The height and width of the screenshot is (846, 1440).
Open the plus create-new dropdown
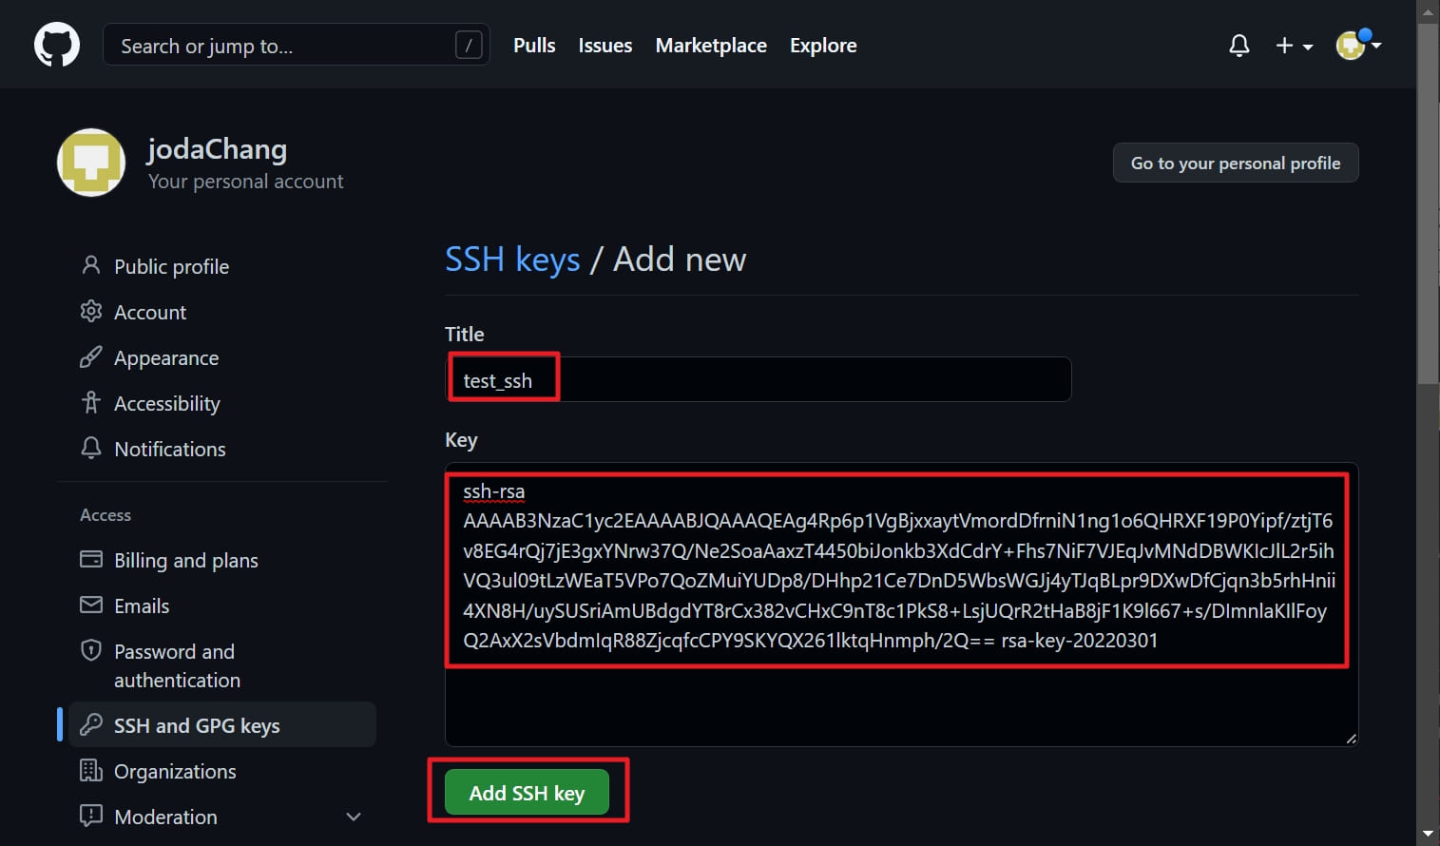[1294, 46]
